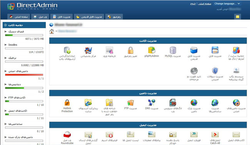The width and height of the screenshot is (250, 145).
Task: Open email forwarders icon
Action: pos(194,135)
